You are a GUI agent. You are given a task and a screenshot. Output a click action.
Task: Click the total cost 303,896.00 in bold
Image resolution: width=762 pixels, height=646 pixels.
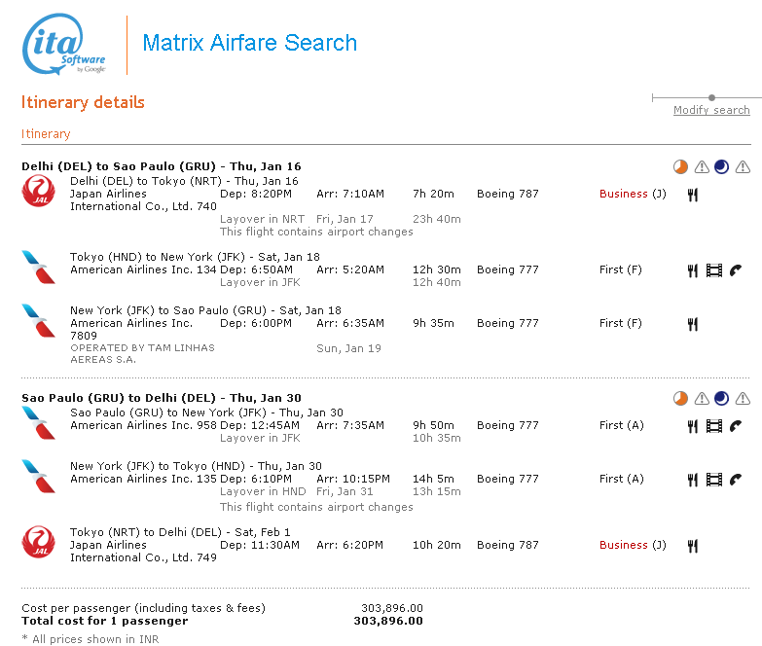(388, 621)
